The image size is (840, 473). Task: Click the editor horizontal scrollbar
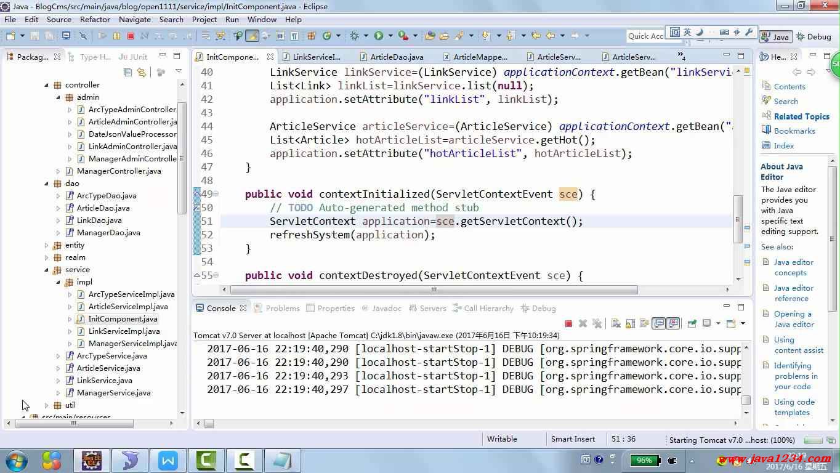(434, 289)
